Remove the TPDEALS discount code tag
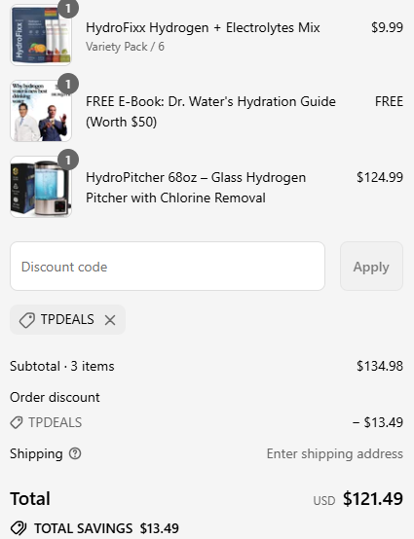The image size is (414, 539). [x=110, y=320]
